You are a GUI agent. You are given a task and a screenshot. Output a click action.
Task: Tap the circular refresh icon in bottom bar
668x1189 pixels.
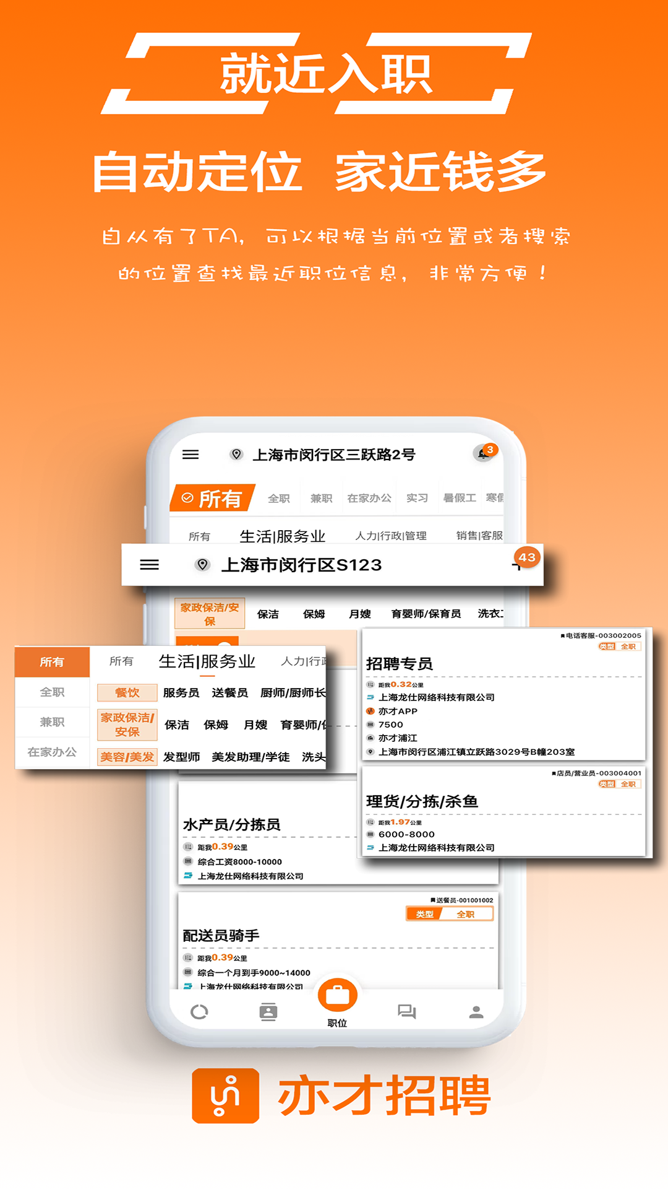tap(199, 1012)
